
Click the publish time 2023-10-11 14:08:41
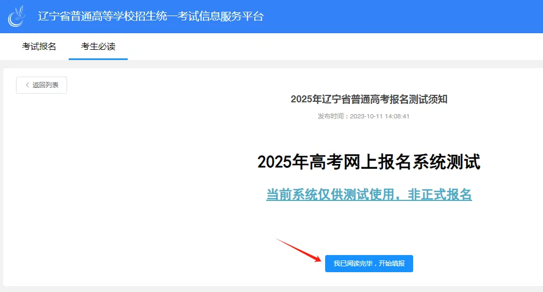point(379,116)
